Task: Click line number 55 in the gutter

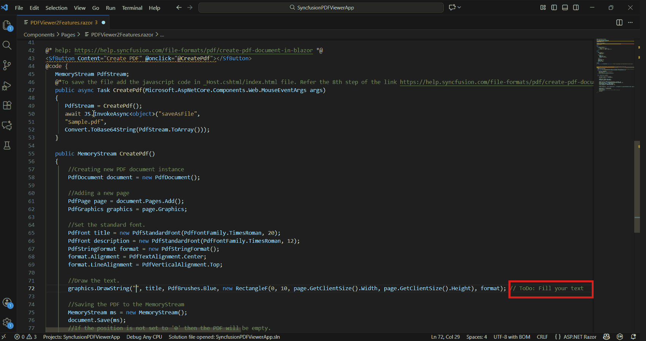Action: pos(31,154)
